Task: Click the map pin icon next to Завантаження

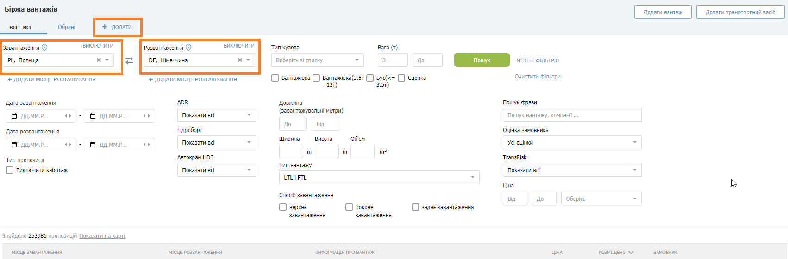Action: coord(44,48)
